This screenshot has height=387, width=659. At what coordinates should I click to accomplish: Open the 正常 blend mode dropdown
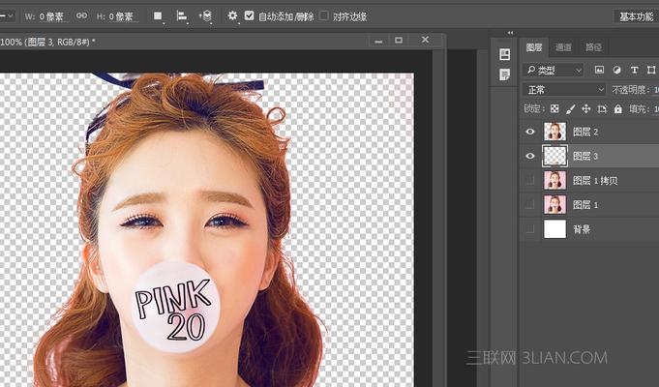[x=564, y=90]
